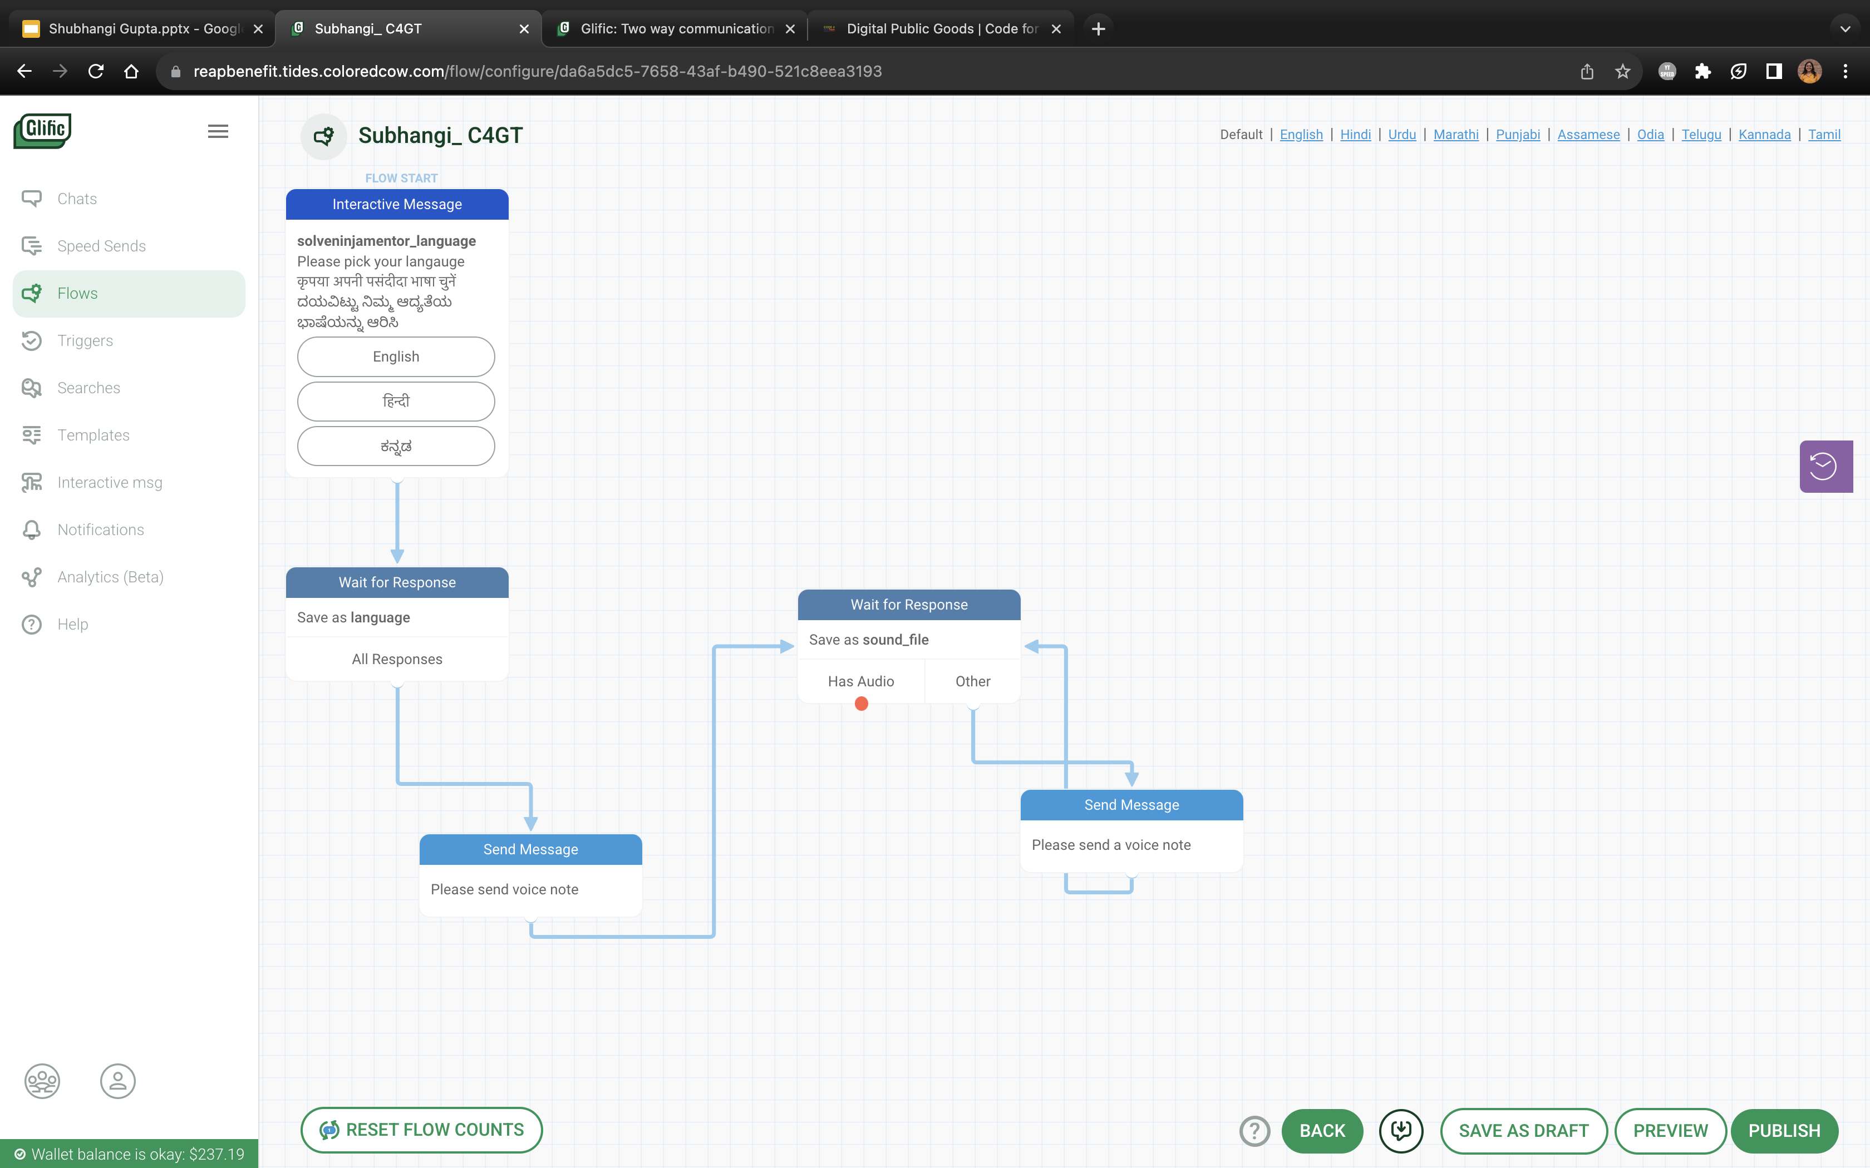Click the purple revert icon on the canvas
1870x1168 pixels.
[x=1825, y=465]
